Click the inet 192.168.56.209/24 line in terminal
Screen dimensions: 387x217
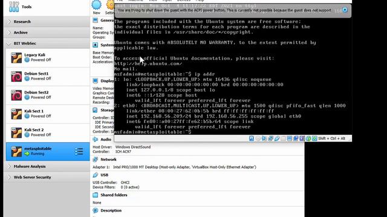pyautogui.click(x=213, y=116)
